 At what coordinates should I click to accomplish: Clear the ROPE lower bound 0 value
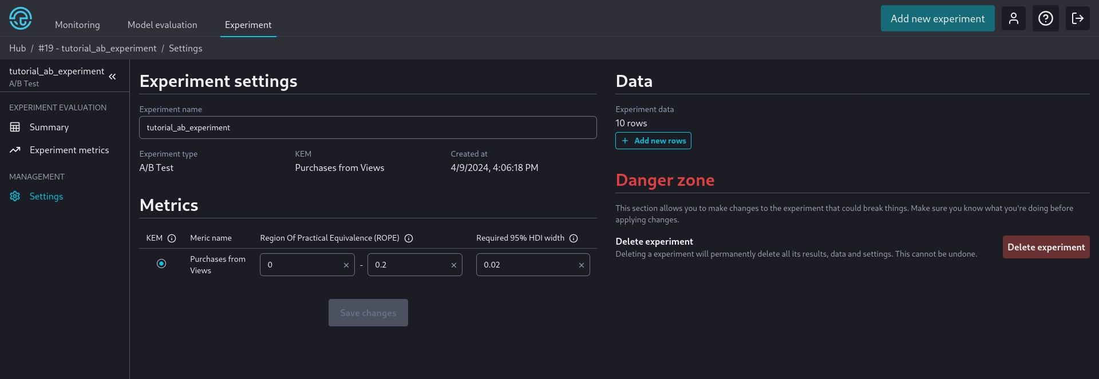[346, 265]
